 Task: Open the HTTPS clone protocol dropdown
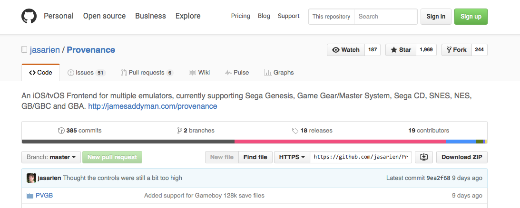coord(292,157)
